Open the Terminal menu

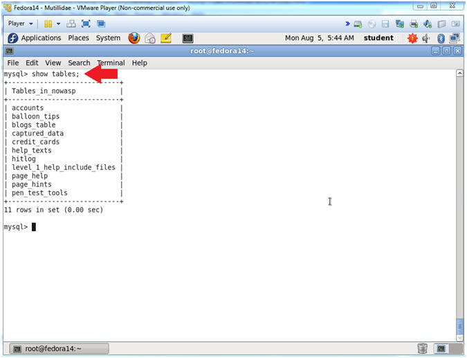[x=111, y=63]
